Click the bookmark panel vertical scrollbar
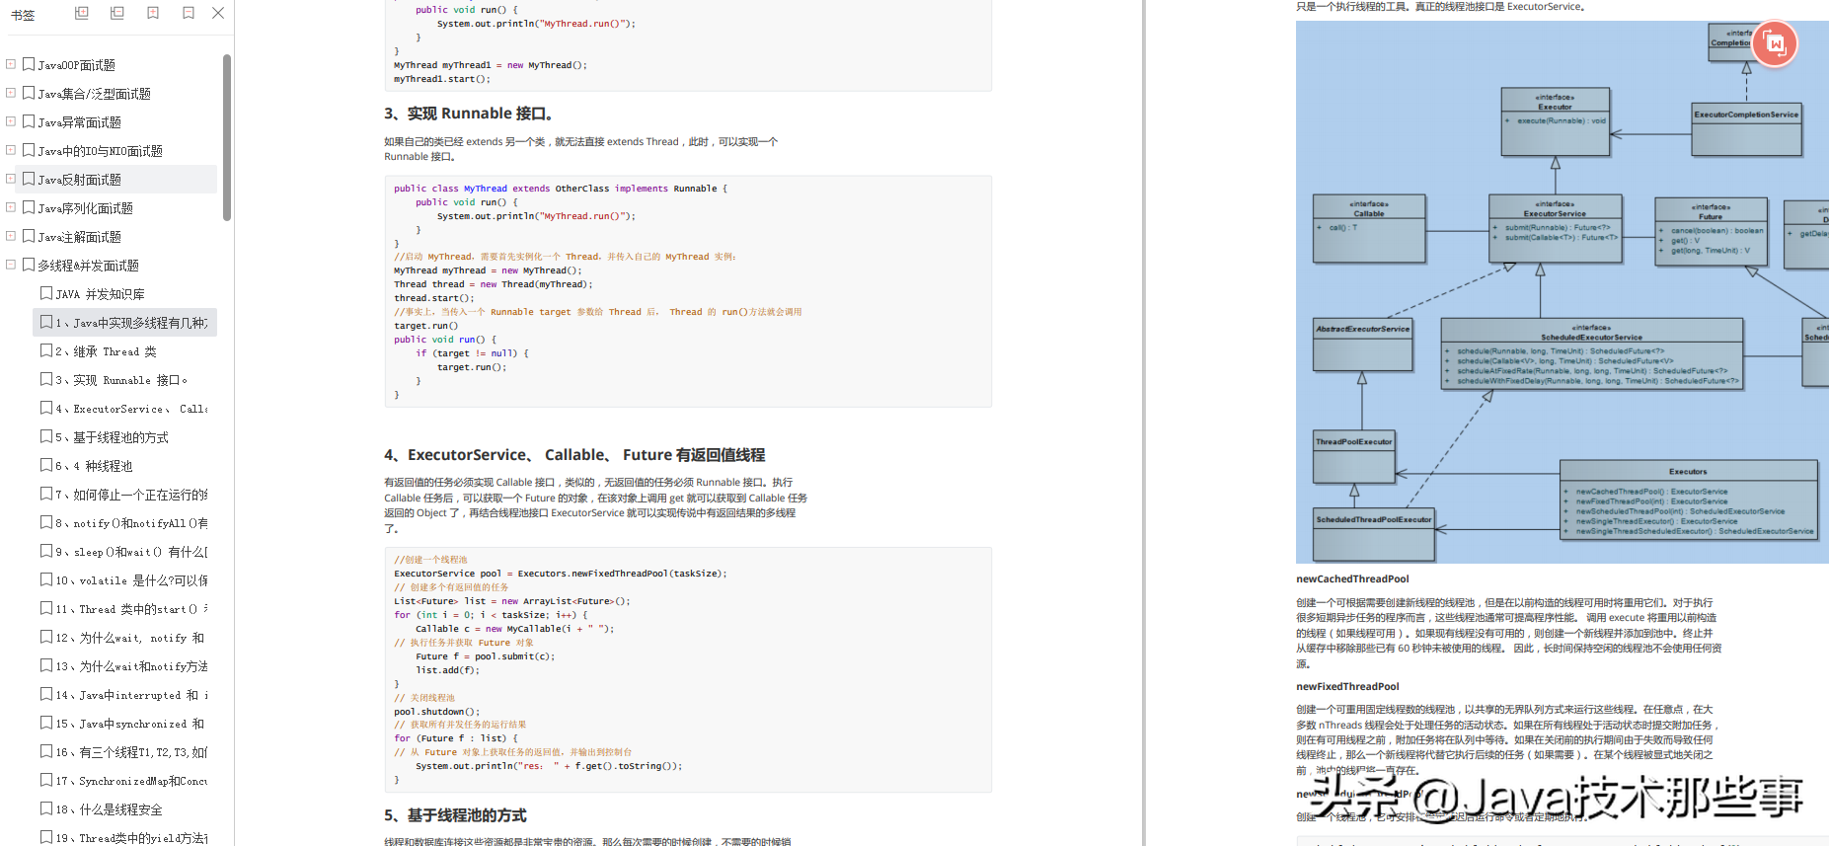The width and height of the screenshot is (1829, 846). coord(227,137)
